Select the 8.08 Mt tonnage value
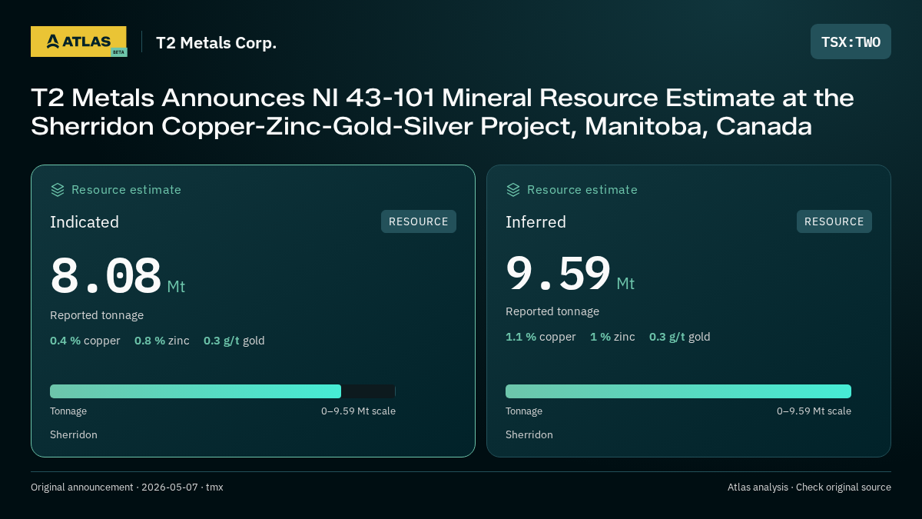Image resolution: width=922 pixels, height=519 pixels. pos(118,277)
